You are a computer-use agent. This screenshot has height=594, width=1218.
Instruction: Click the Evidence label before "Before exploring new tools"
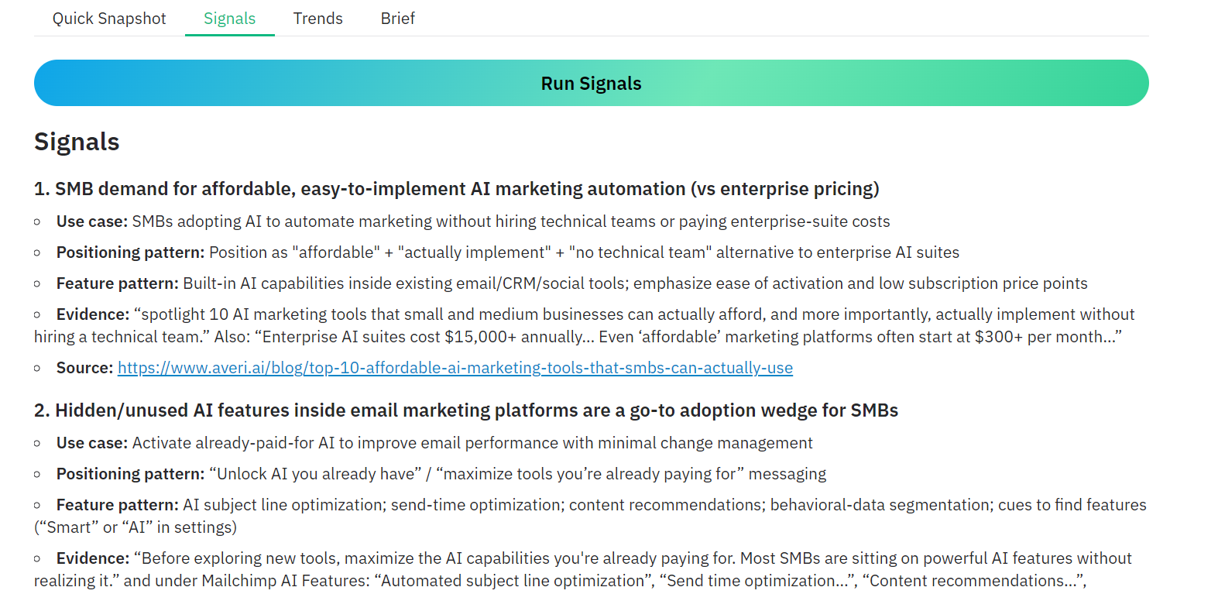point(92,558)
